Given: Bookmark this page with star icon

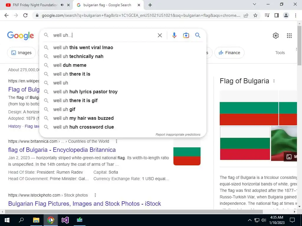Looking at the screenshot, I should pyautogui.click(x=255, y=15).
